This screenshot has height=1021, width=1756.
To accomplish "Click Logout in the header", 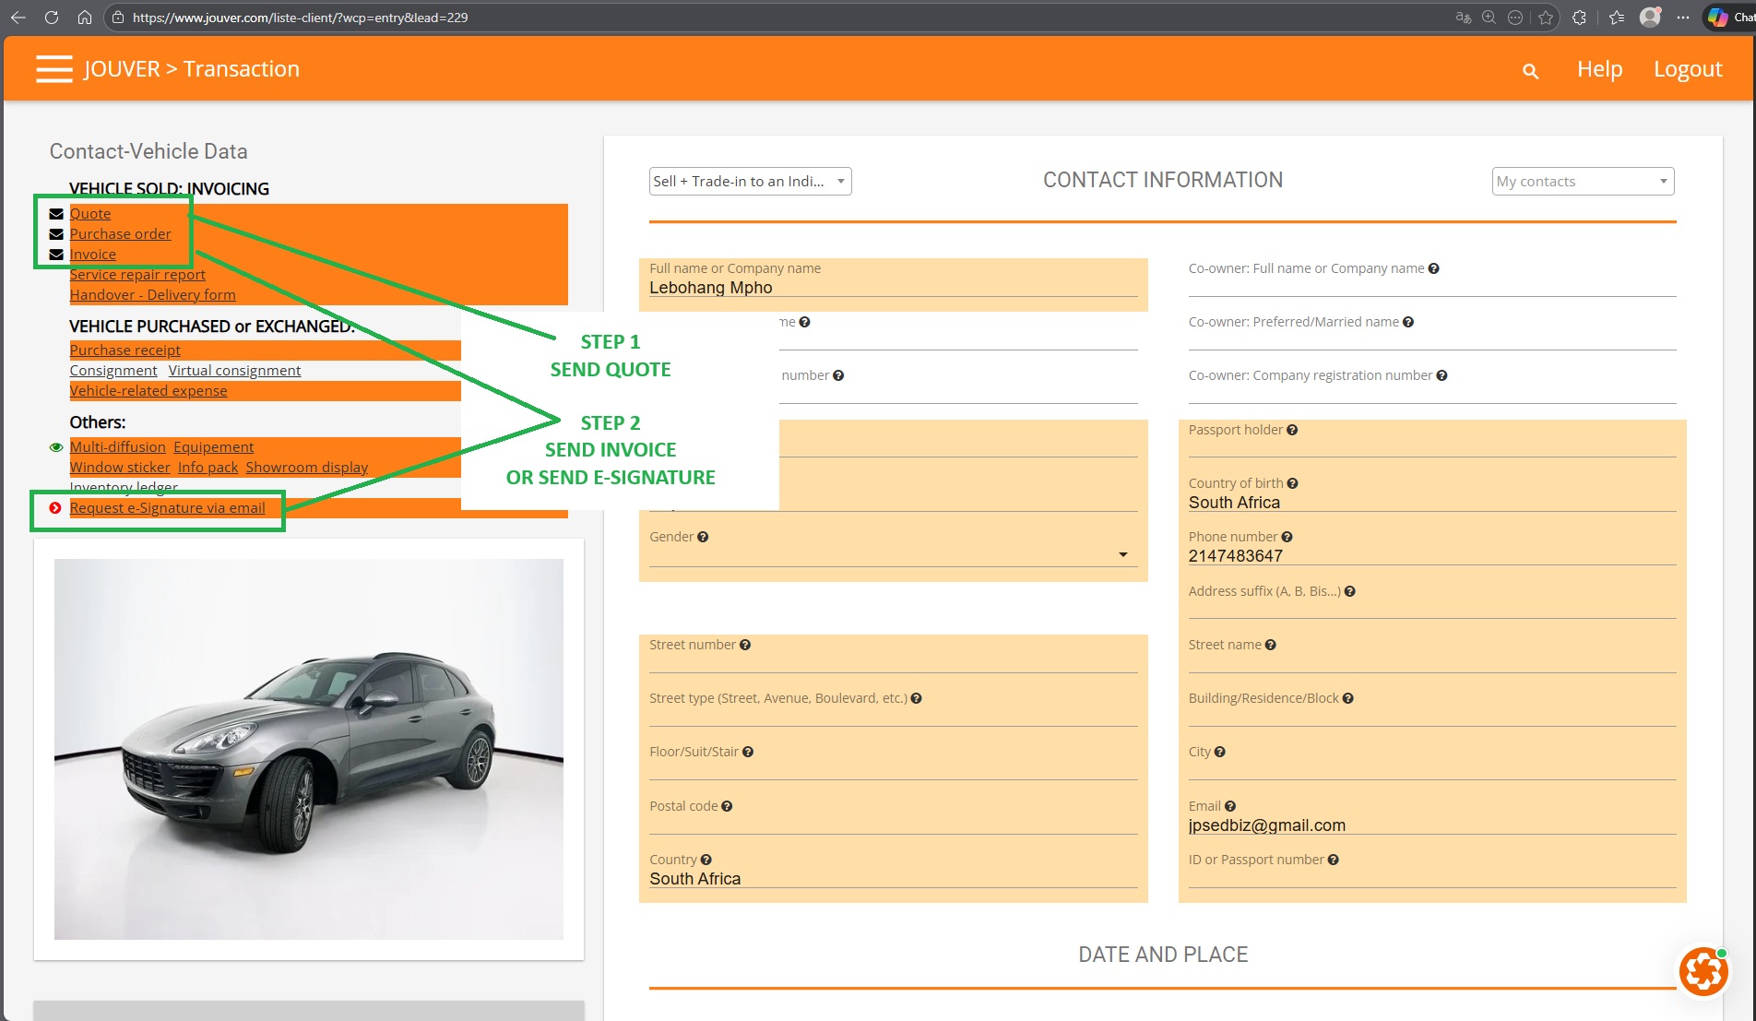I will coord(1687,69).
